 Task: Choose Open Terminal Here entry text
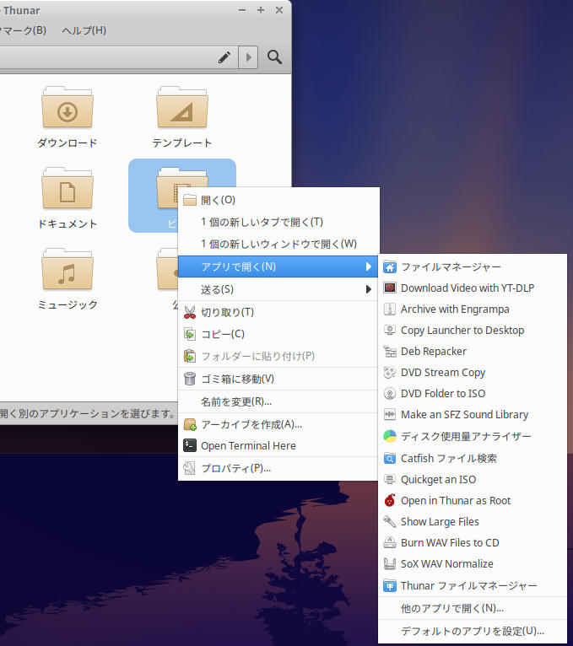click(248, 446)
